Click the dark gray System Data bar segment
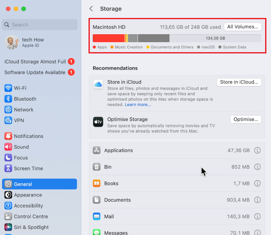This screenshot has width=271, height=235. pos(154,38)
